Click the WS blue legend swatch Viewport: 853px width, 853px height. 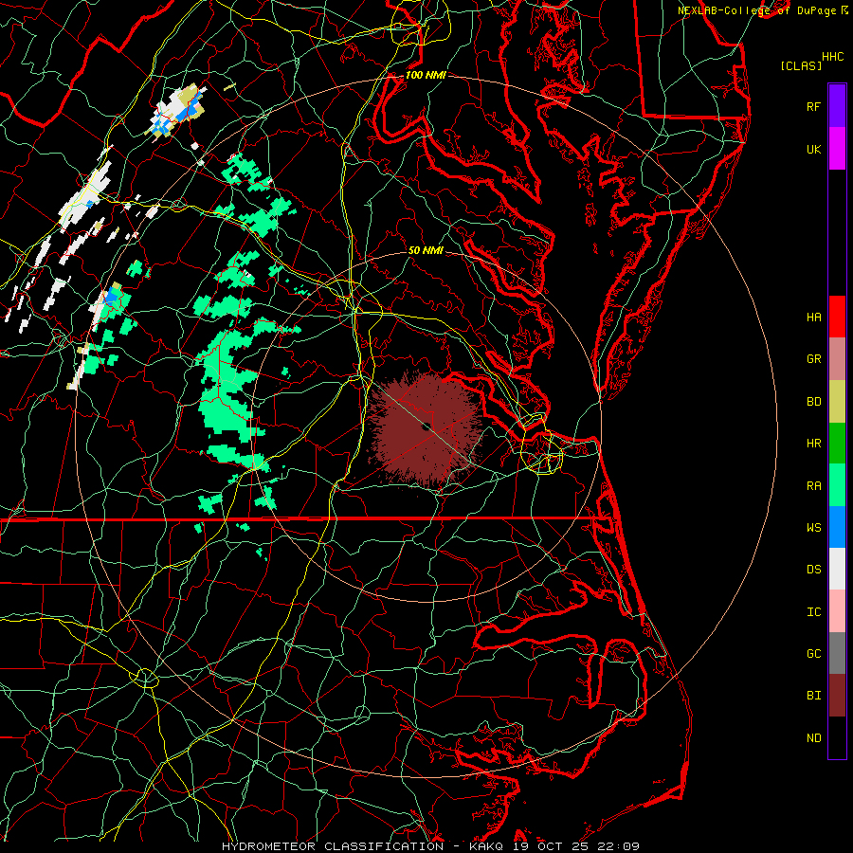[x=837, y=527]
